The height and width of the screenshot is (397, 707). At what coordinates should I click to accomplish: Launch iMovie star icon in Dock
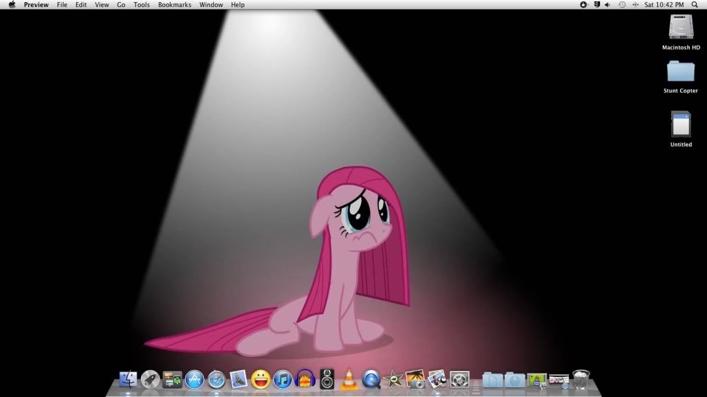coord(393,380)
